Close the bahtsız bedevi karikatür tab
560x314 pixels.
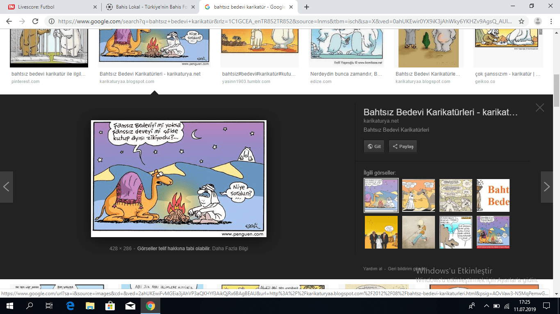[x=291, y=7]
